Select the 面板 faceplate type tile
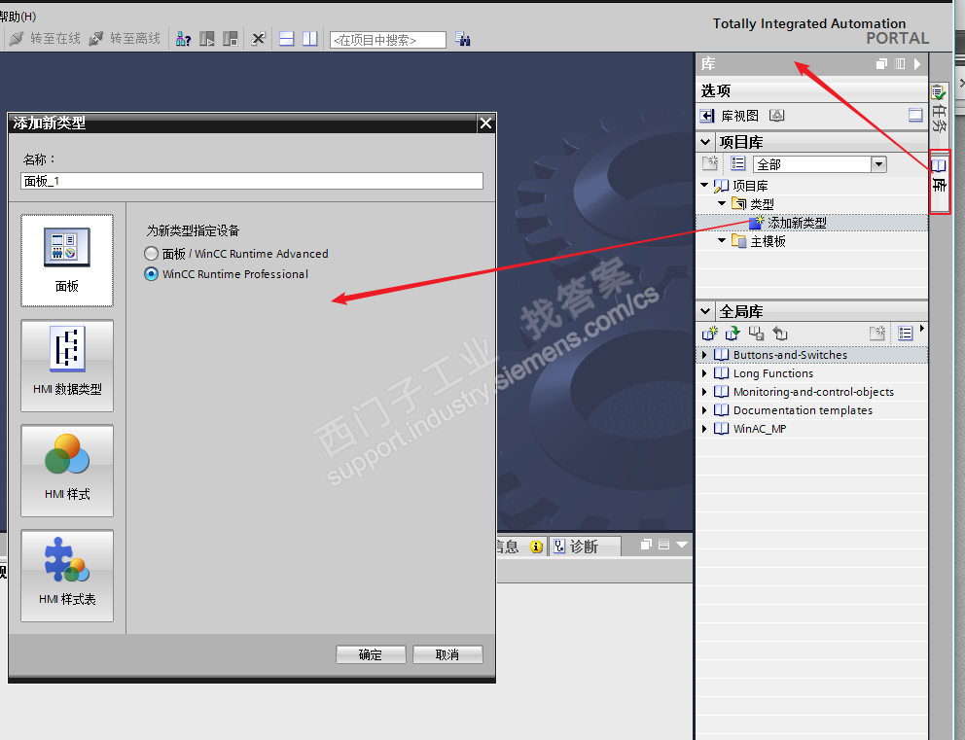Screen dimensions: 965x740 pos(67,261)
